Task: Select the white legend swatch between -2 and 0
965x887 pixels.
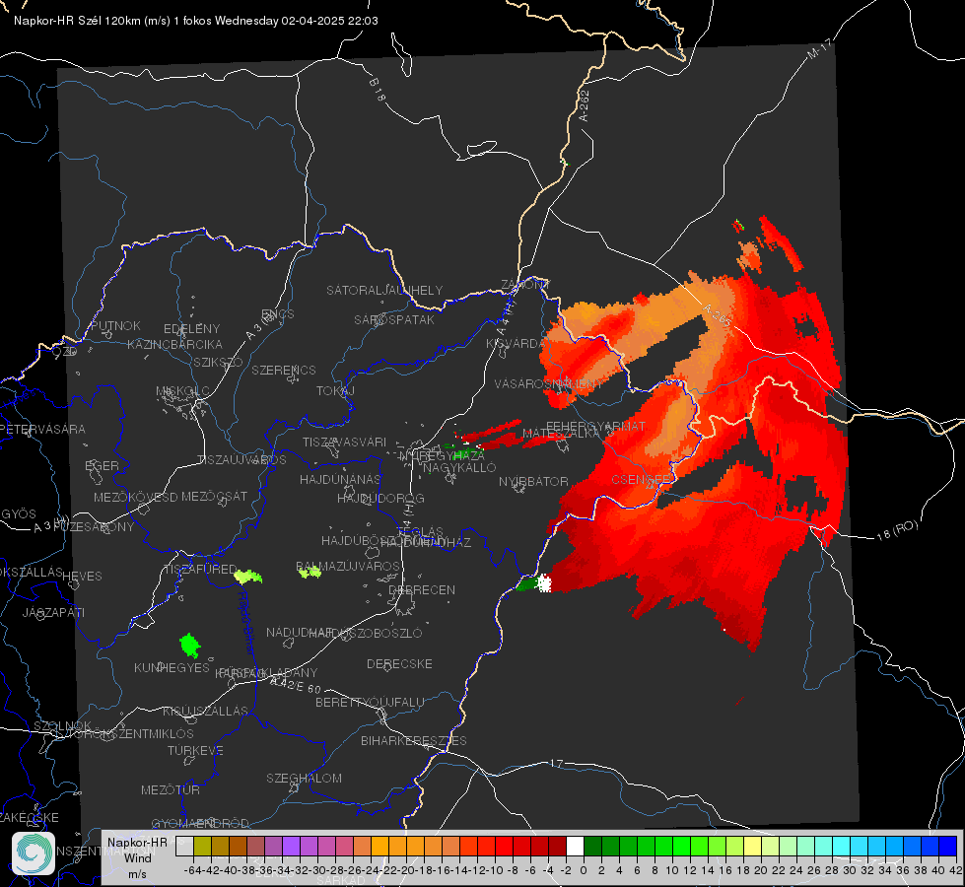Action: (575, 847)
